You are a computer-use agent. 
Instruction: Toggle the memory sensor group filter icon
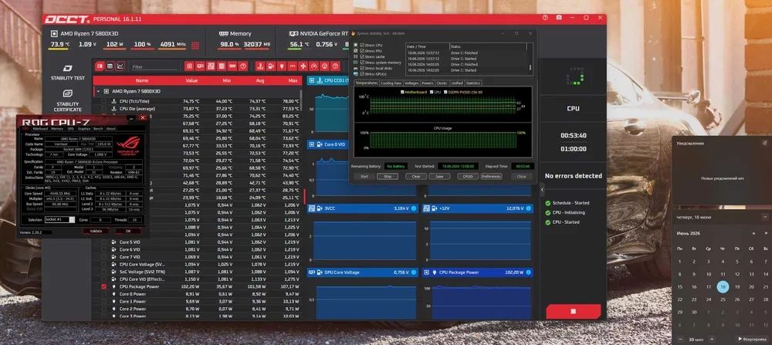coord(232,66)
